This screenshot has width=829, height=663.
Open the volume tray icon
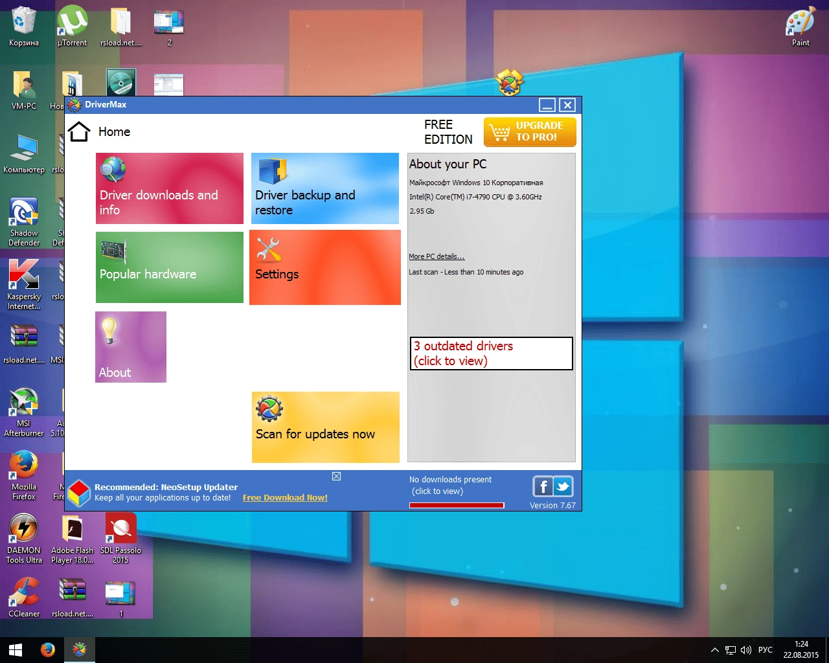point(745,650)
